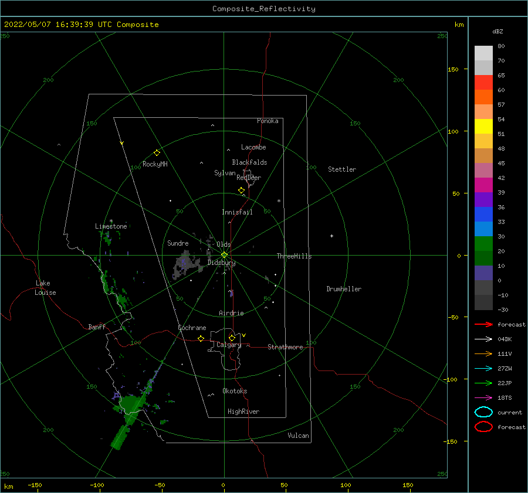Screen dimensions: 528x493
Task: Click the asterisk marker above Limestone
Action: point(111,221)
